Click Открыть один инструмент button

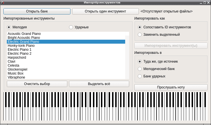[105, 11]
